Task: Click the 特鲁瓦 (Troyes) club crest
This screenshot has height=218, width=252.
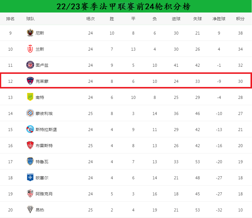Action: pos(30,161)
